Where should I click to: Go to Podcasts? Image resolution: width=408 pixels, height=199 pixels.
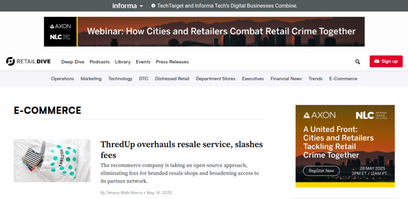[x=100, y=62]
